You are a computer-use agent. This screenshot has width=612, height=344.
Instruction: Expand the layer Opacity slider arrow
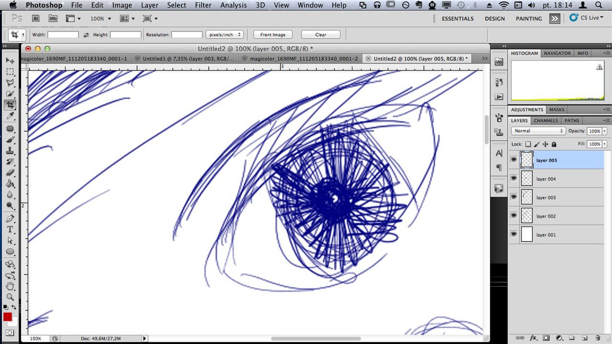pyautogui.click(x=604, y=131)
